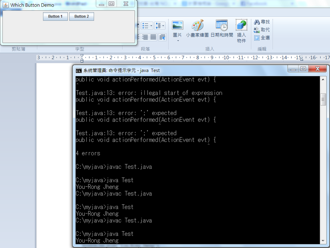Close the Which Button Demo window

(126, 4)
